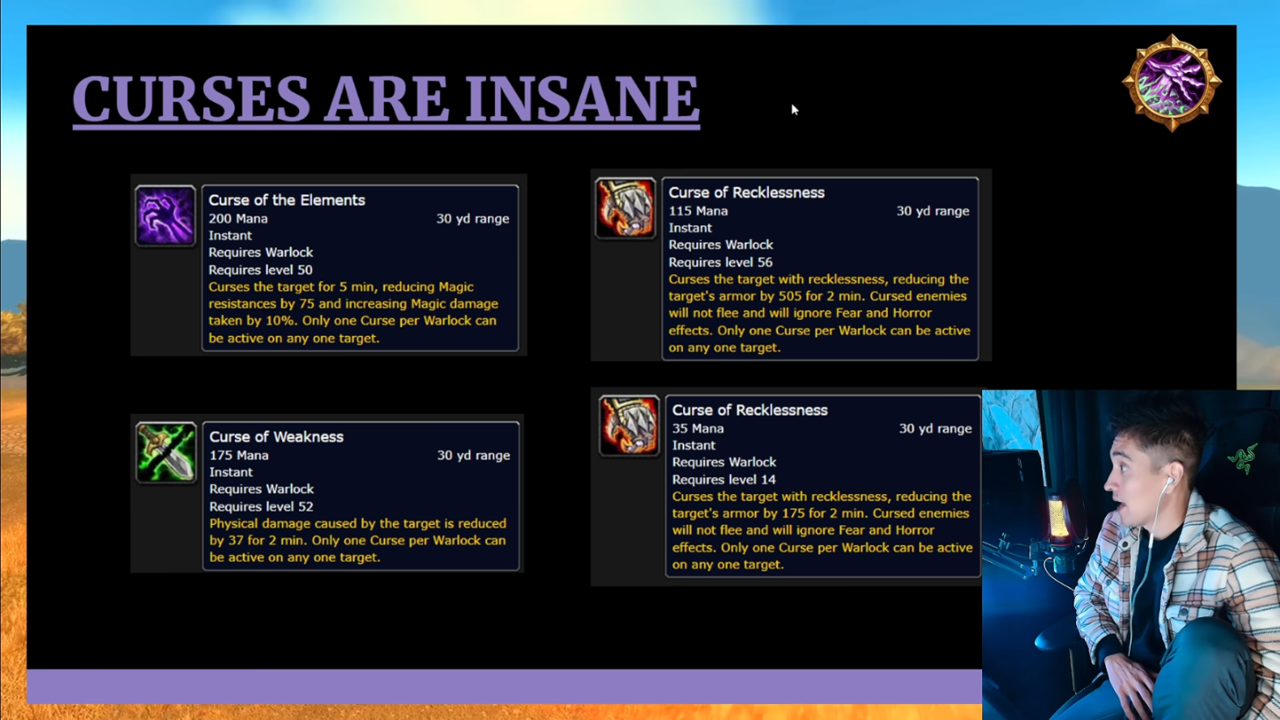Click the streamer webcam overlay
The image size is (1280, 720).
tap(1131, 555)
